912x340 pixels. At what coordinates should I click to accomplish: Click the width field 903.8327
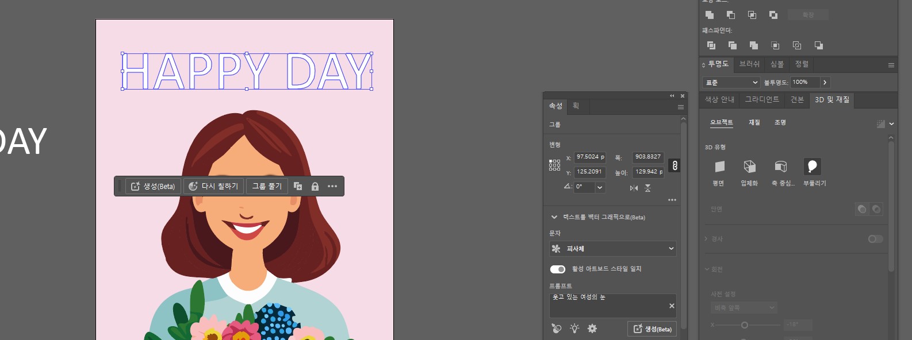pos(648,157)
